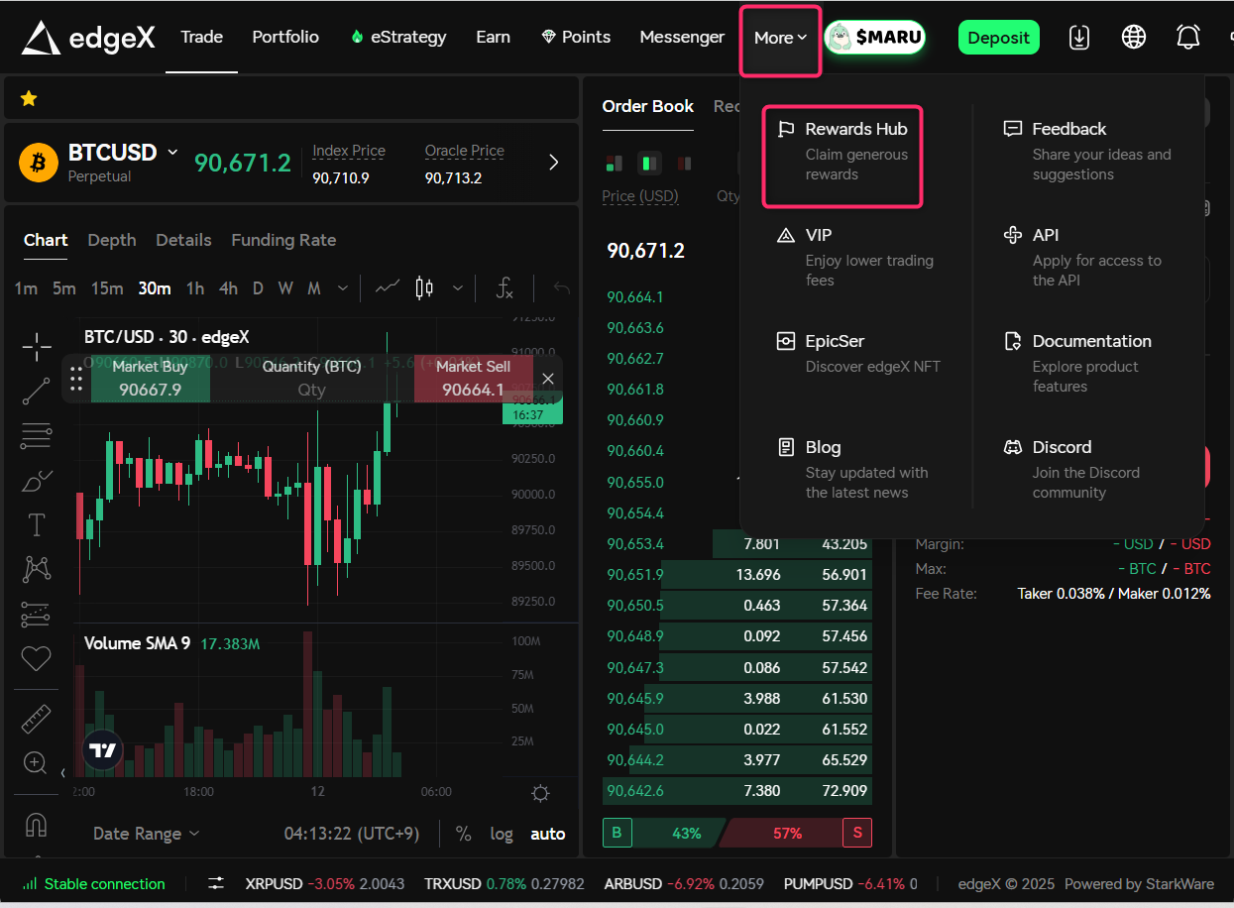1234x908 pixels.
Task: Toggle log scale on chart
Action: [502, 834]
